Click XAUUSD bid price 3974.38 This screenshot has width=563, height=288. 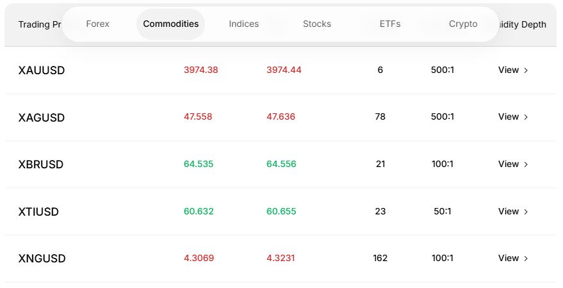[200, 70]
